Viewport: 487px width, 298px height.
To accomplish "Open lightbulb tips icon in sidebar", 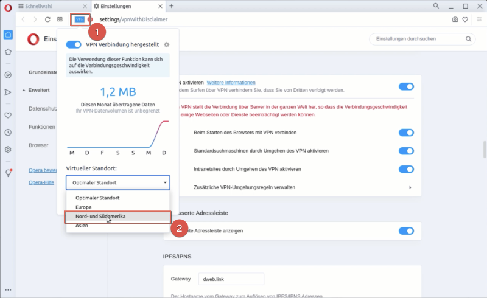I will point(9,173).
